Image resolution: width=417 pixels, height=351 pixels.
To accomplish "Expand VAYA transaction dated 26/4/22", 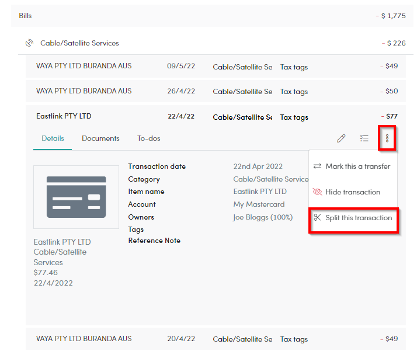I will coord(216,91).
